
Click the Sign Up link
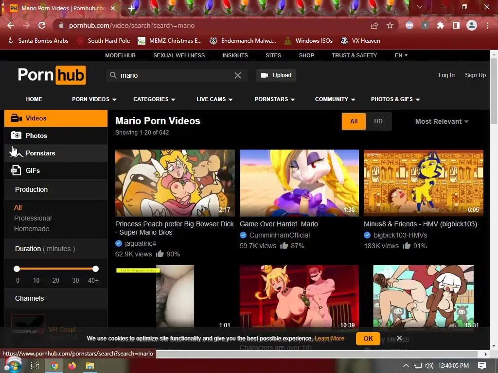(x=476, y=75)
